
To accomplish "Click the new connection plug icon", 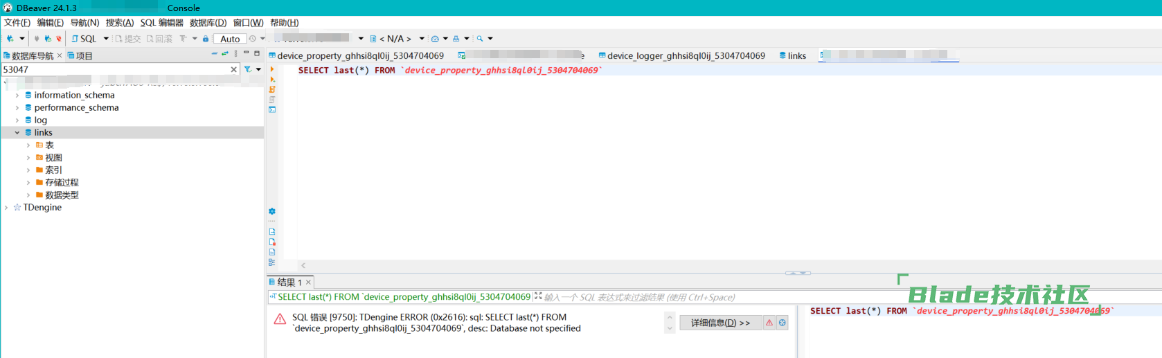I will [x=10, y=39].
